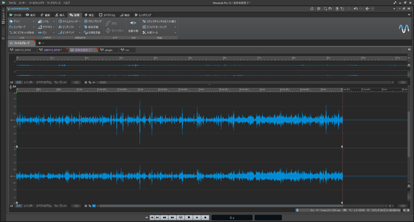Toggle 波形 view in lower display
414x222 pixels.
19,206
